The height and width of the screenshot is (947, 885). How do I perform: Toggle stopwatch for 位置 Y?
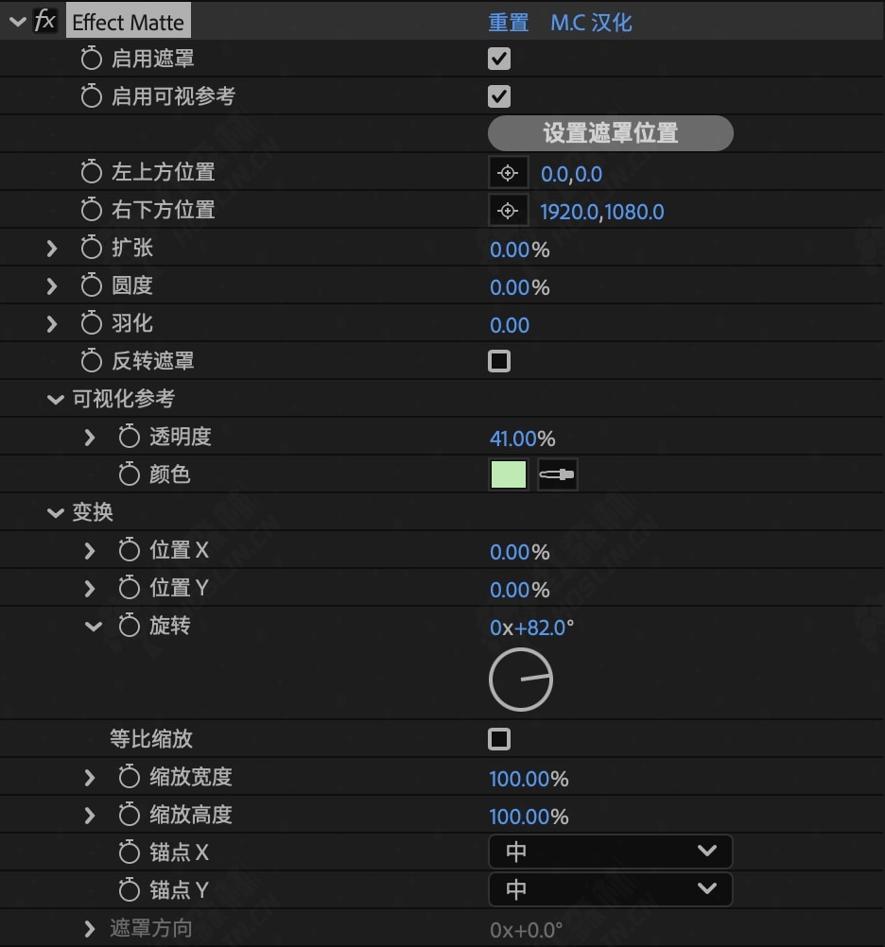tap(129, 588)
